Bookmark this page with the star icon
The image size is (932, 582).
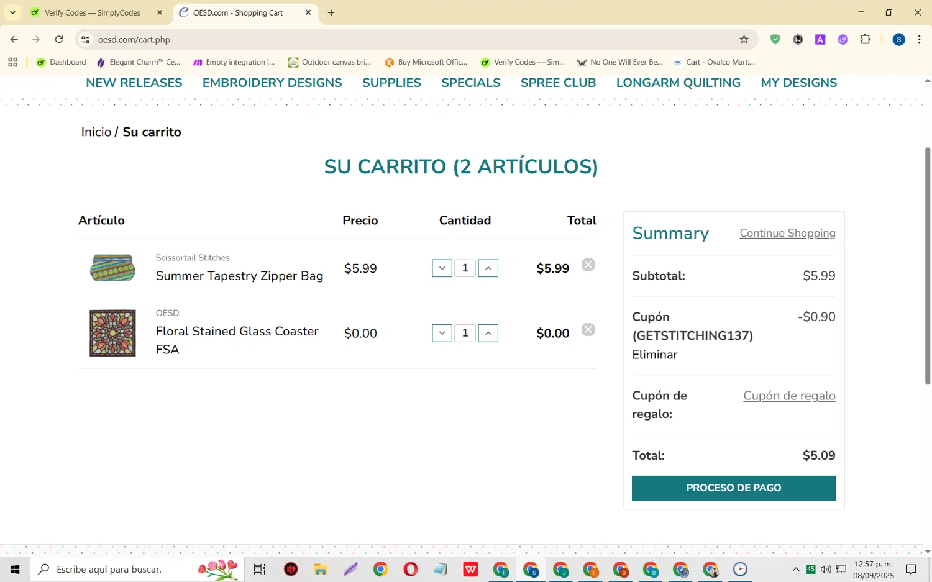click(x=744, y=39)
